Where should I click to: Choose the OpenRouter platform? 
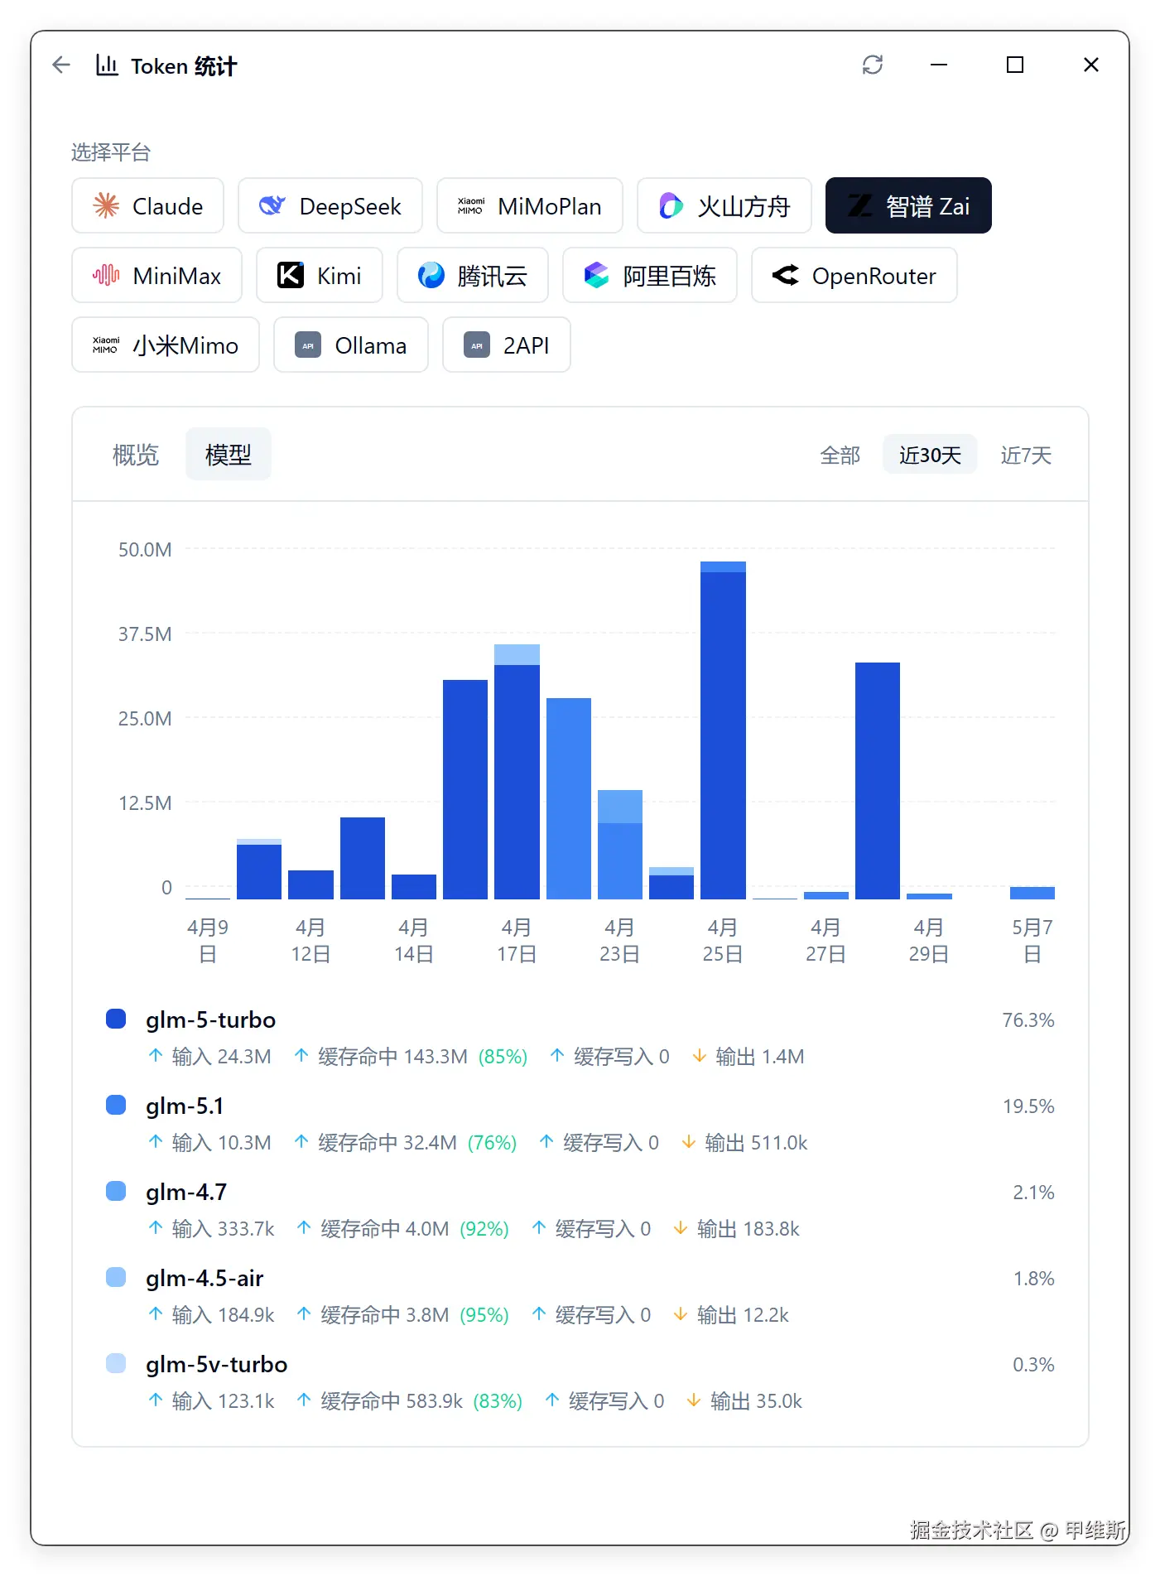854,275
